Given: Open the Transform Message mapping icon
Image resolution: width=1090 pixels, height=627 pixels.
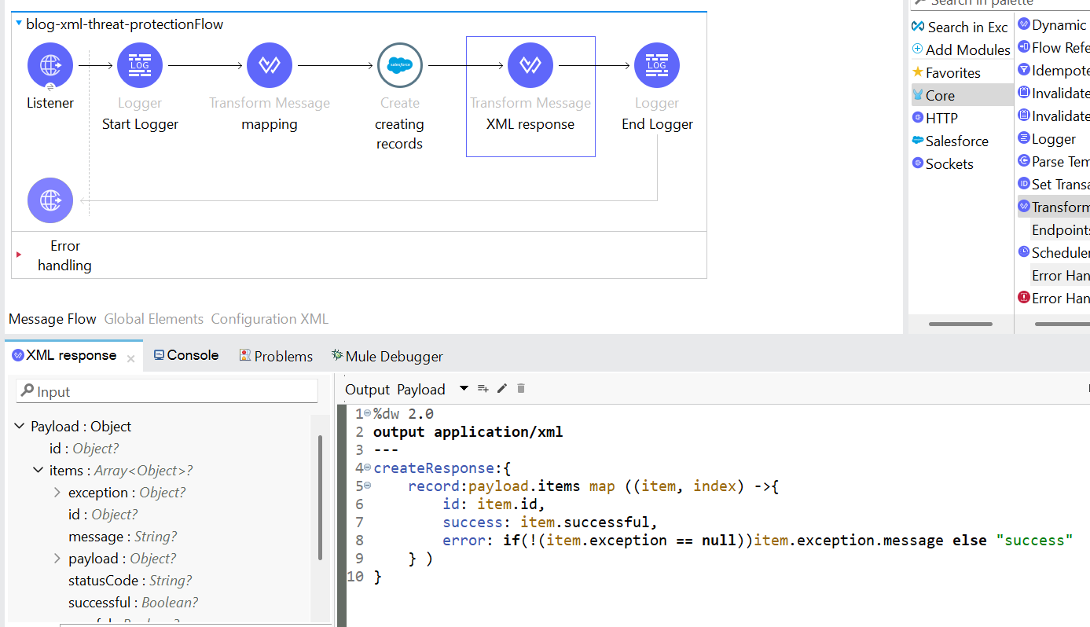Looking at the screenshot, I should (269, 65).
